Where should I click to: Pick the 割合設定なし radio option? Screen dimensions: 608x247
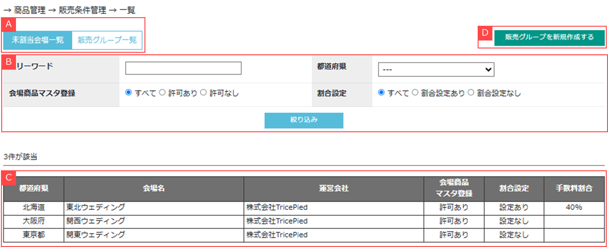point(471,93)
